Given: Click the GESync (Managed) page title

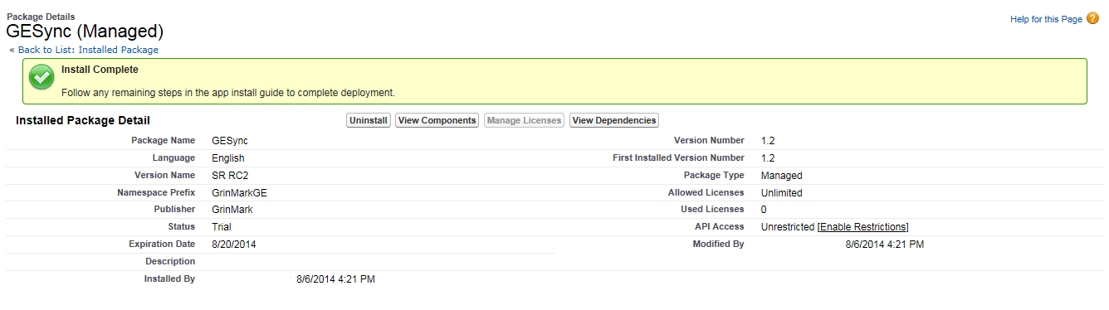Looking at the screenshot, I should coord(85,31).
